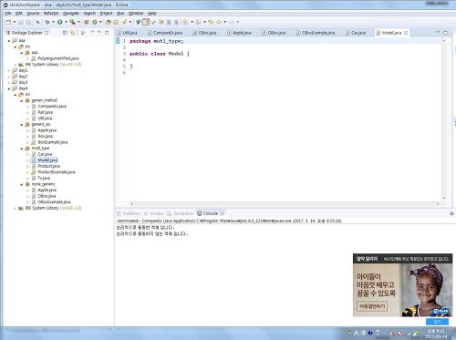Open the Source menu
Image resolution: width=456 pixels, height=340 pixels.
coord(33,14)
